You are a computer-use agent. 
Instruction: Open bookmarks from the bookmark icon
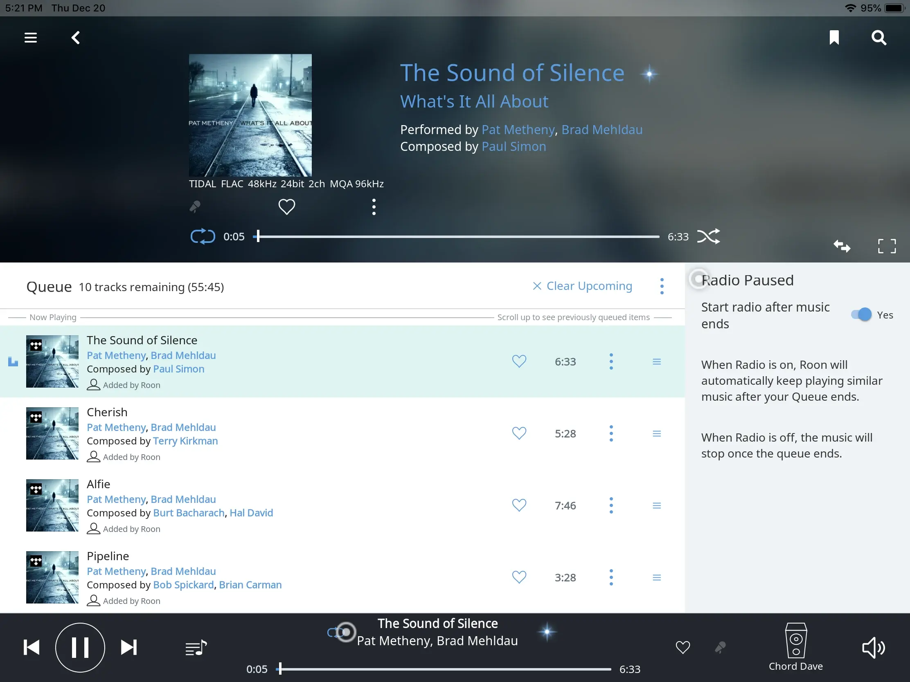coord(834,37)
